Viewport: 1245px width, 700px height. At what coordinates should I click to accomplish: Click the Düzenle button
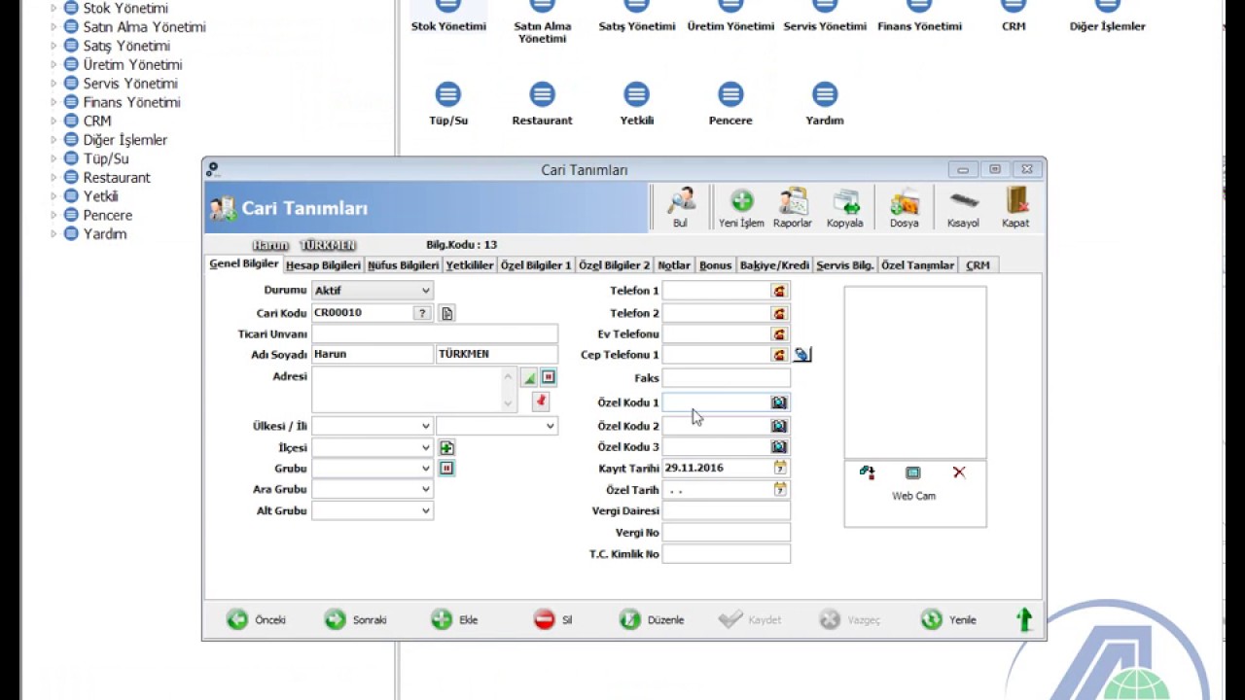[653, 619]
